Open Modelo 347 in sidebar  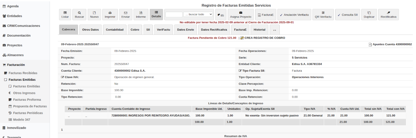click(21, 119)
